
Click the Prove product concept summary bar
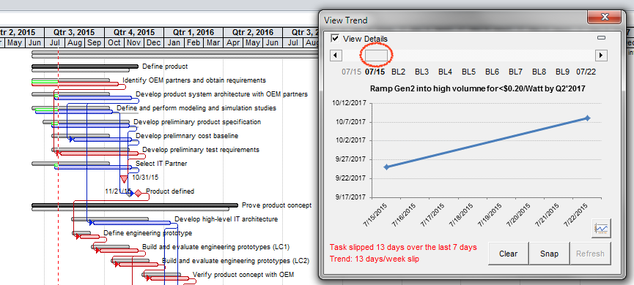(x=135, y=205)
